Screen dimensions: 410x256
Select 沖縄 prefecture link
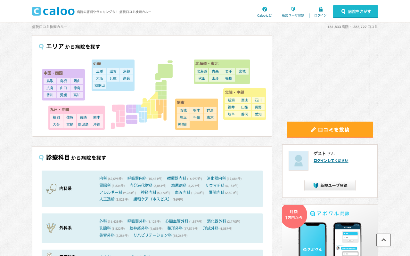click(x=97, y=124)
